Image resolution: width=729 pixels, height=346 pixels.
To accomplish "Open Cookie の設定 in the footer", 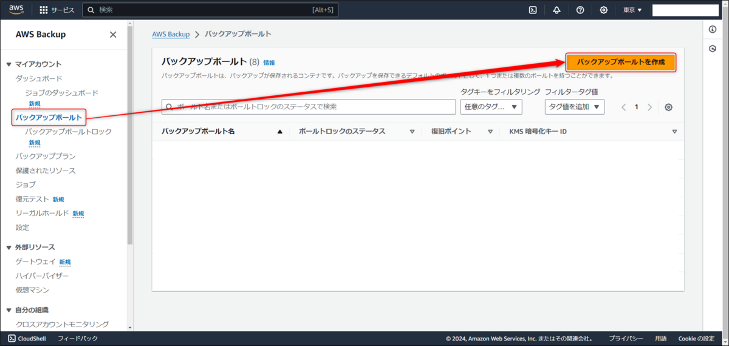I will tap(696, 339).
